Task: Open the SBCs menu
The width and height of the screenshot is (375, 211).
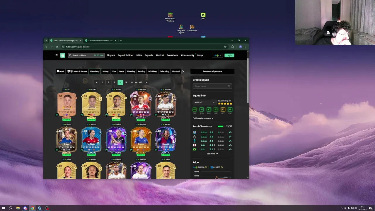Action: [139, 55]
